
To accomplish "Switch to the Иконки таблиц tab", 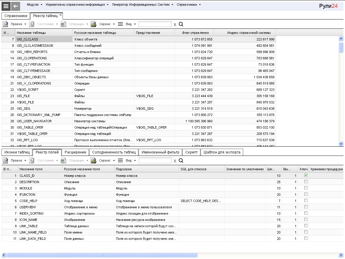I will [x=17, y=152].
